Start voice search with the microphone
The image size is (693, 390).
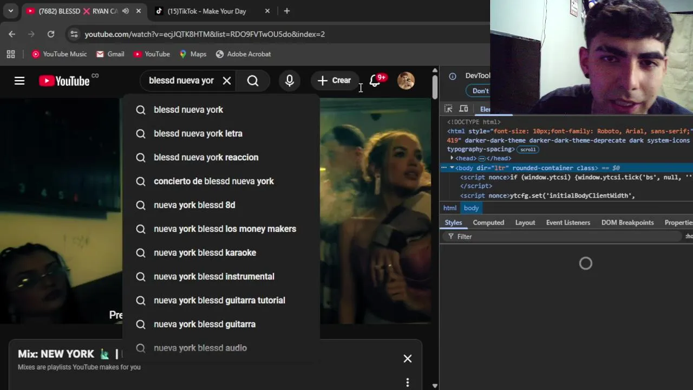(290, 81)
